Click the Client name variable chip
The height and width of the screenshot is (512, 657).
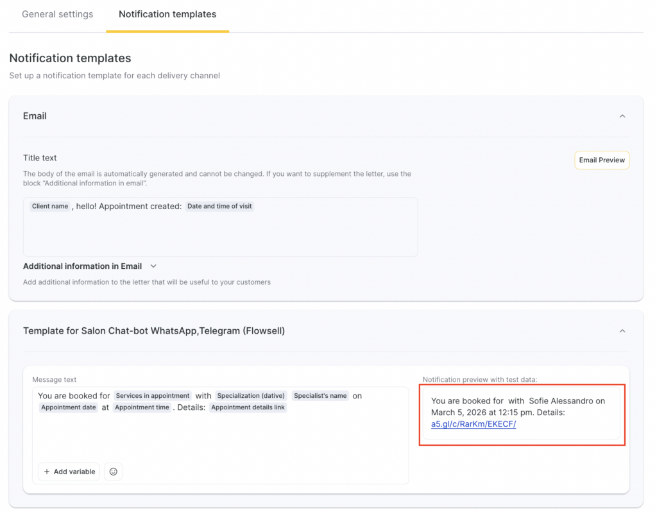tap(50, 207)
